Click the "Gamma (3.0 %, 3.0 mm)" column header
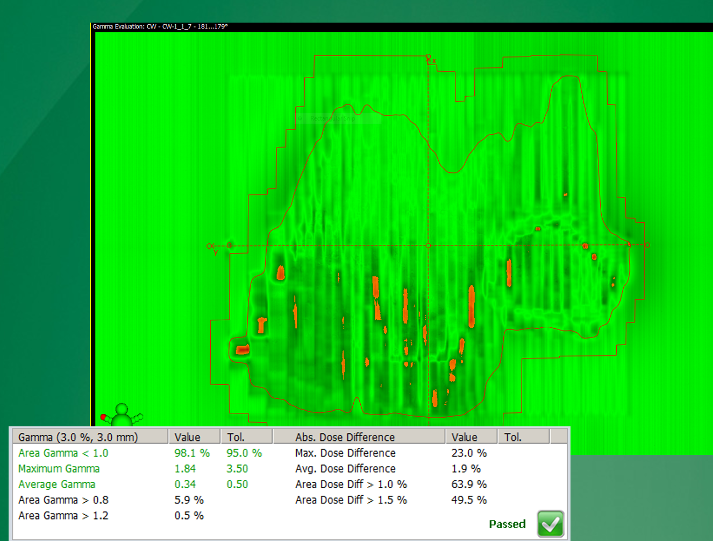The image size is (713, 541). [x=78, y=437]
